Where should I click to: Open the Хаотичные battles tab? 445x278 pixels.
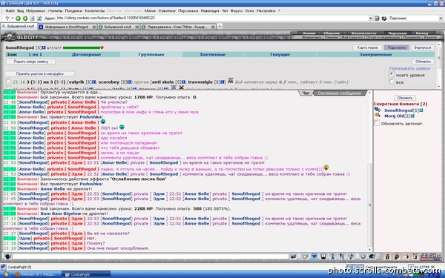coord(213,54)
